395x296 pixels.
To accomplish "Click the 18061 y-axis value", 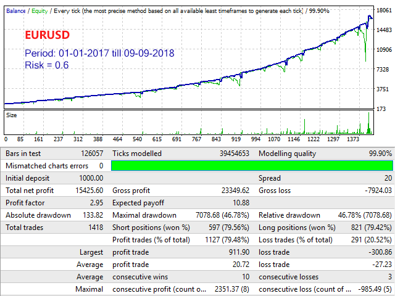I will (384, 10).
